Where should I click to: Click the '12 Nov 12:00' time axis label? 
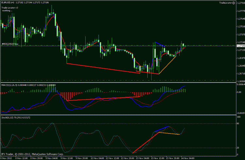click(x=112, y=158)
